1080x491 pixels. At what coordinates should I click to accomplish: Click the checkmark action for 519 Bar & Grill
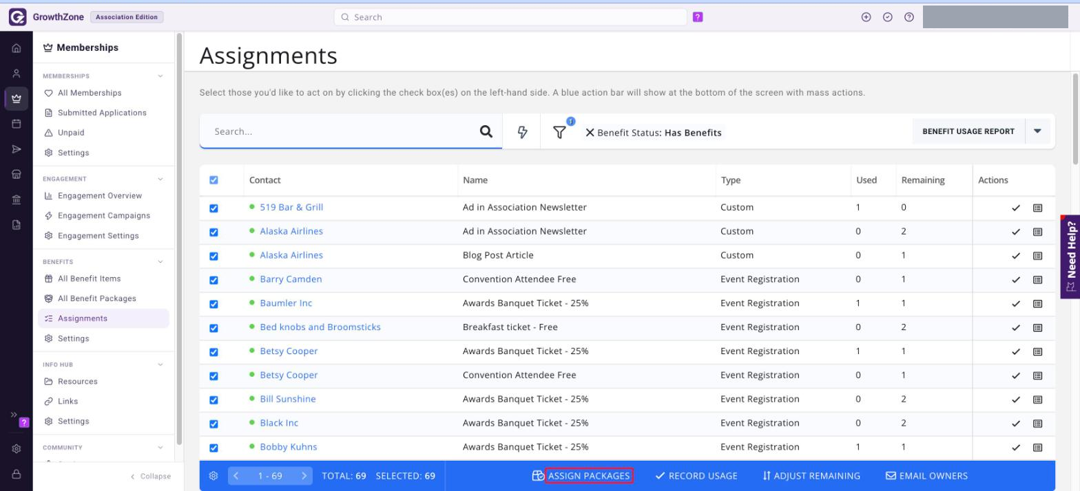[x=1016, y=208]
